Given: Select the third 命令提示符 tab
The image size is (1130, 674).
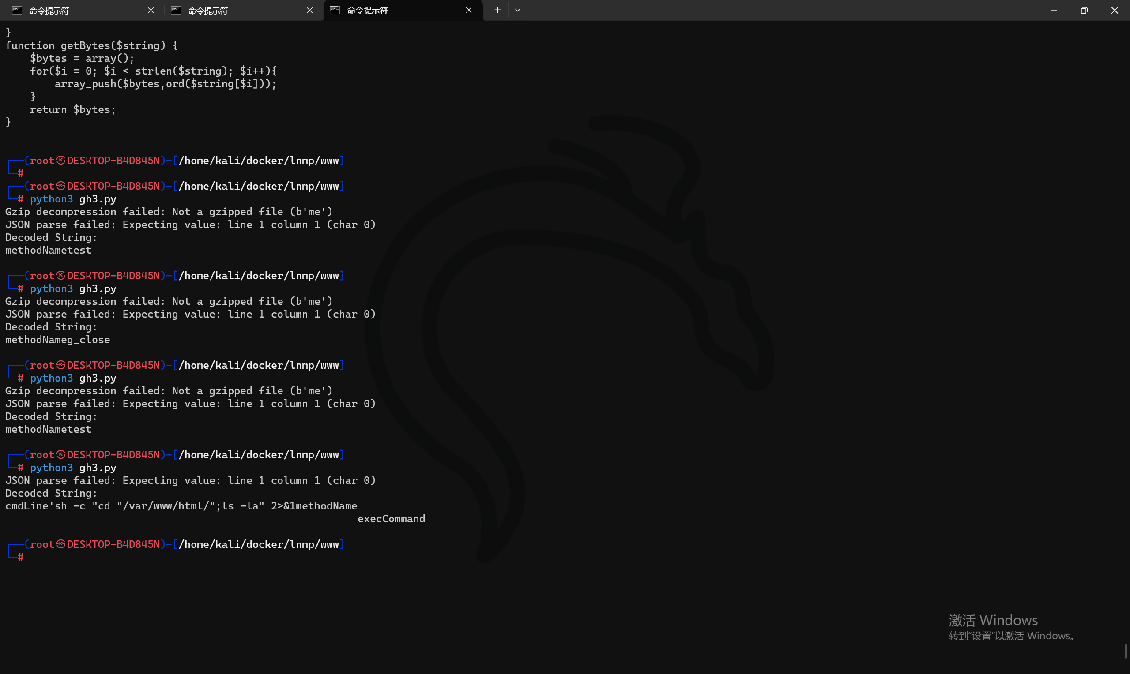Looking at the screenshot, I should (367, 11).
